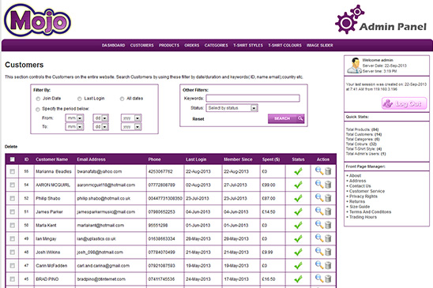Click trash icon in BRAD PINO row
This screenshot has height=288, width=433.
(328, 279)
